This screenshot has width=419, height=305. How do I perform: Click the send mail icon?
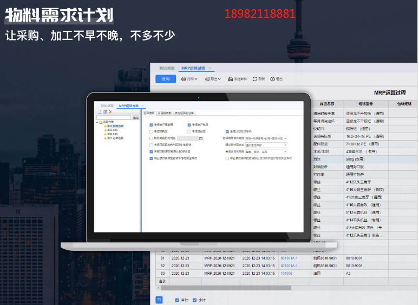(231, 79)
